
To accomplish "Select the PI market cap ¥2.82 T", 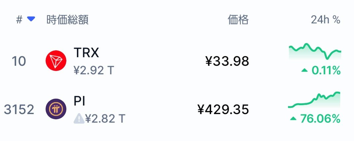I will [x=105, y=119].
